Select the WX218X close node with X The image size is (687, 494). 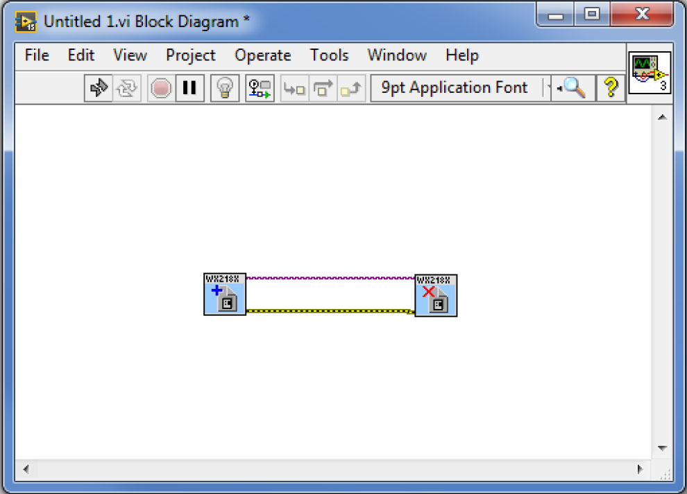pyautogui.click(x=436, y=295)
